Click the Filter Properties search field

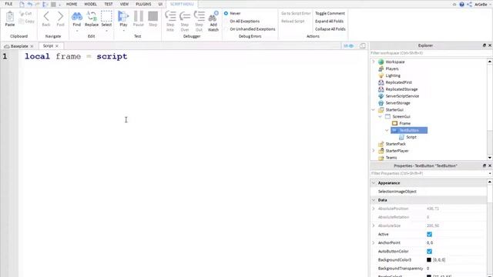(x=429, y=173)
